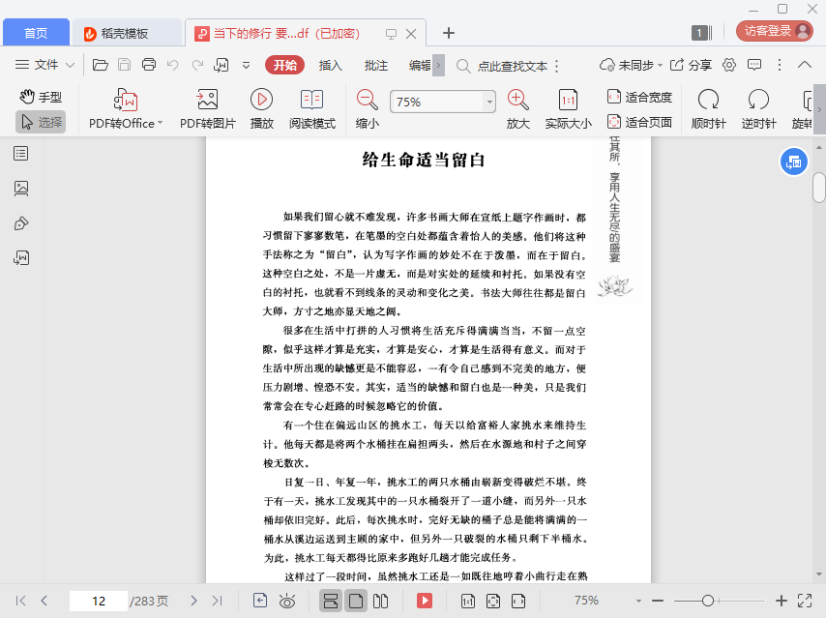826x618 pixels.
Task: Click 适合页面 fit page
Action: point(639,122)
